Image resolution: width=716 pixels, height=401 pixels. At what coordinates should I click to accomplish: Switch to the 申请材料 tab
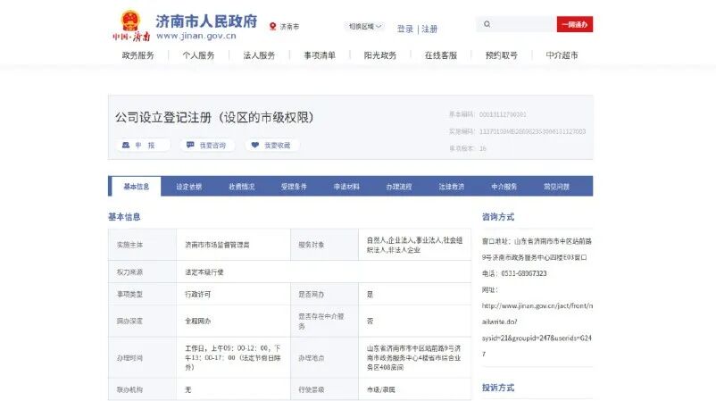tap(346, 187)
